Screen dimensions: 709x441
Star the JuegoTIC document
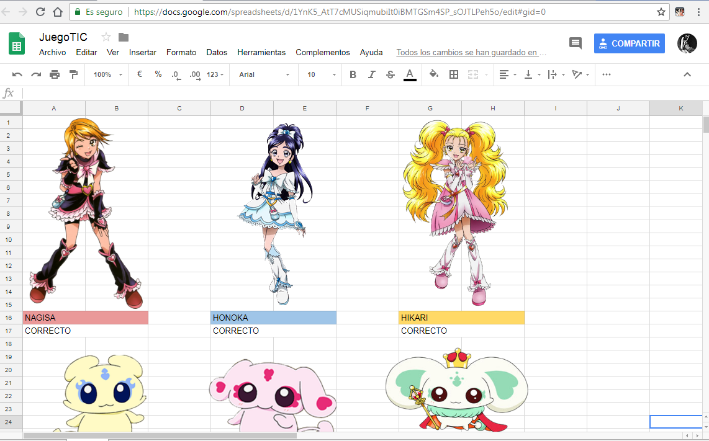click(106, 37)
